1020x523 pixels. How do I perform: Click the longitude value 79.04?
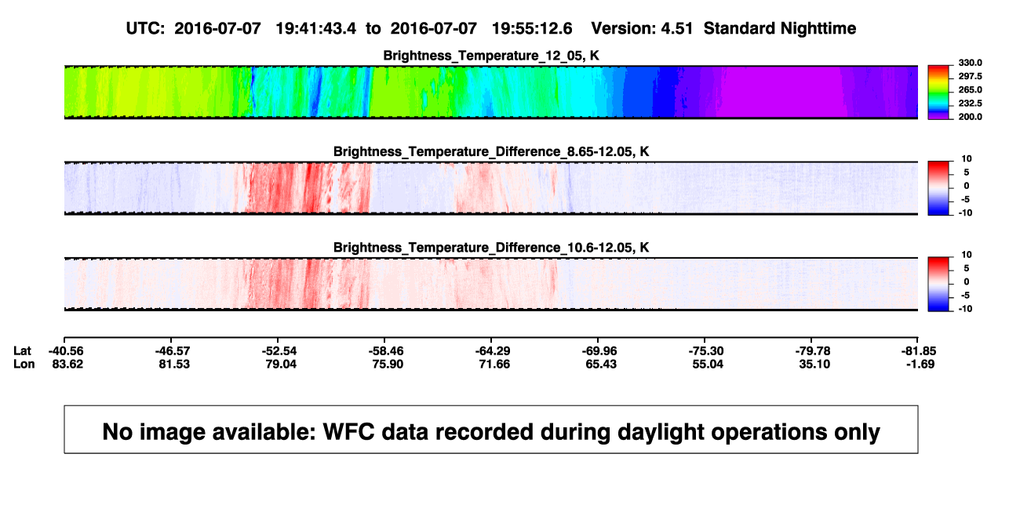point(281,365)
